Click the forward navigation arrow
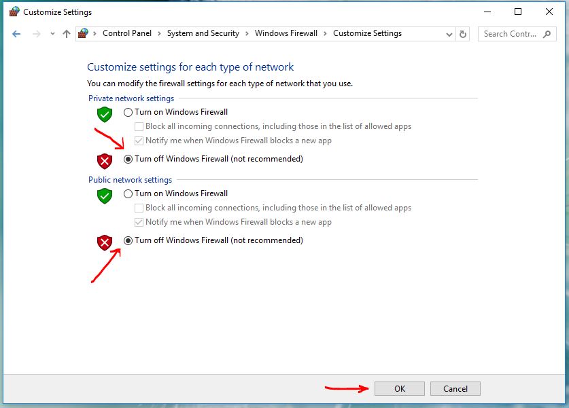569x408 pixels. point(36,34)
